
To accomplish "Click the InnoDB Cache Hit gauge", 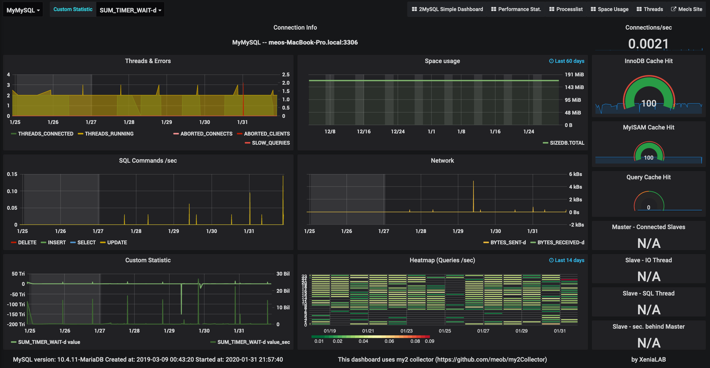I will [649, 93].
